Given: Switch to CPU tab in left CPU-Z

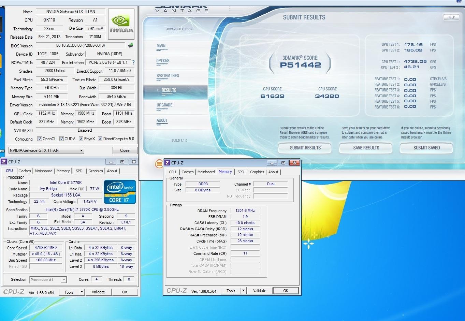Looking at the screenshot, I should (x=9, y=171).
